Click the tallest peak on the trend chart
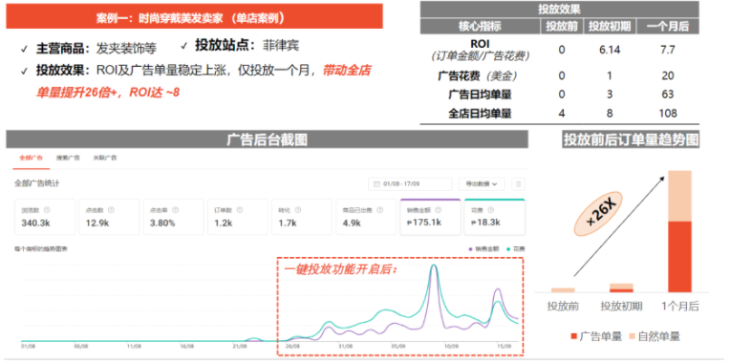The height and width of the screenshot is (362, 730). coord(434,266)
